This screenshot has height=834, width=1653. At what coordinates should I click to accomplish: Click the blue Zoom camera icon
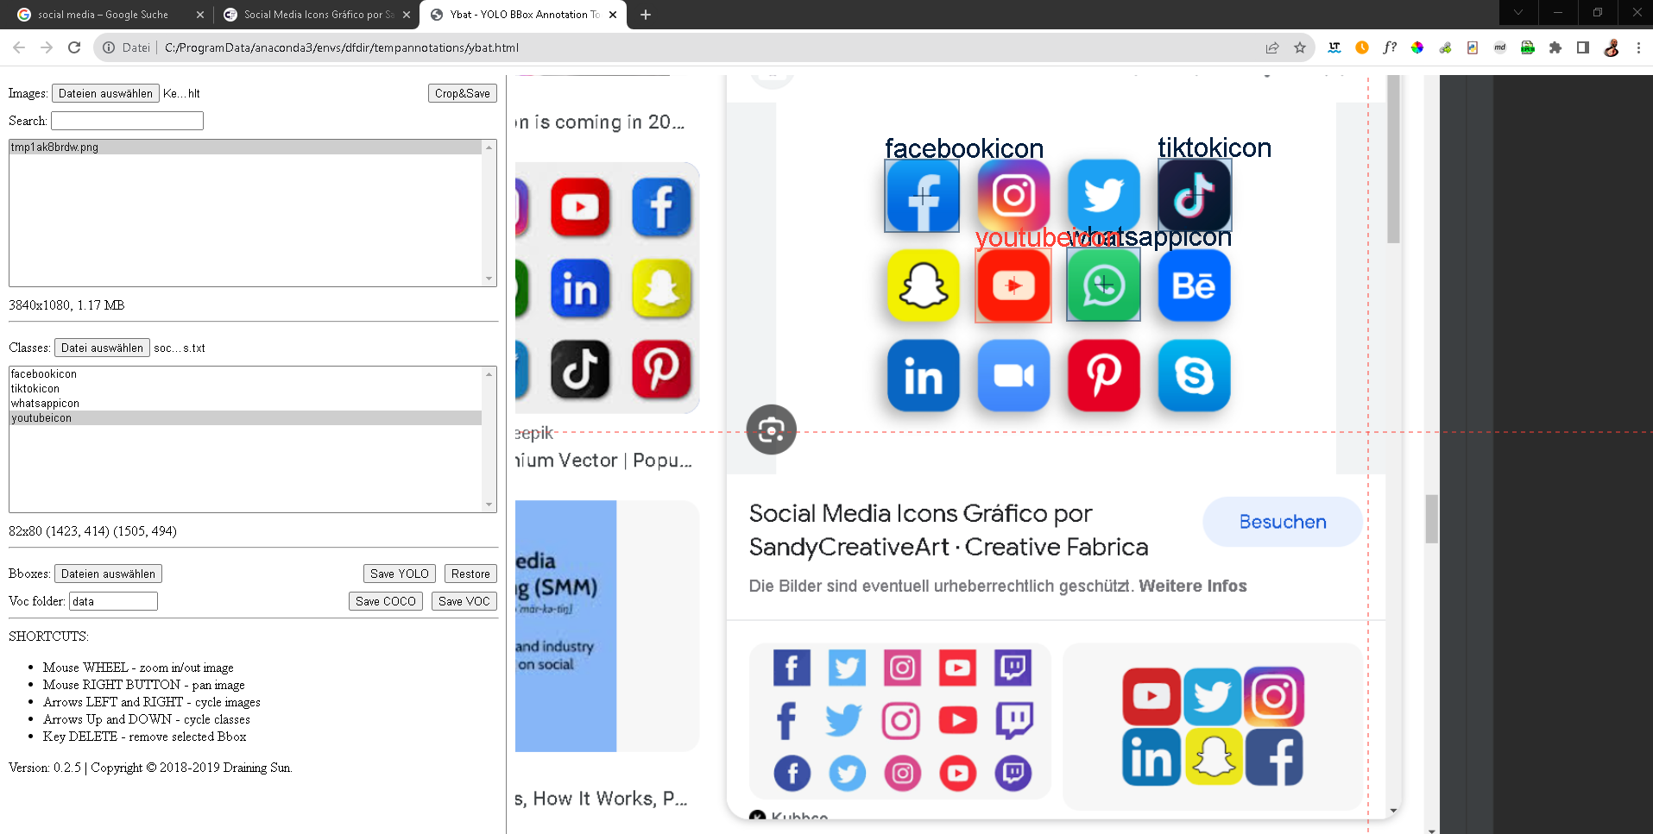(1013, 375)
